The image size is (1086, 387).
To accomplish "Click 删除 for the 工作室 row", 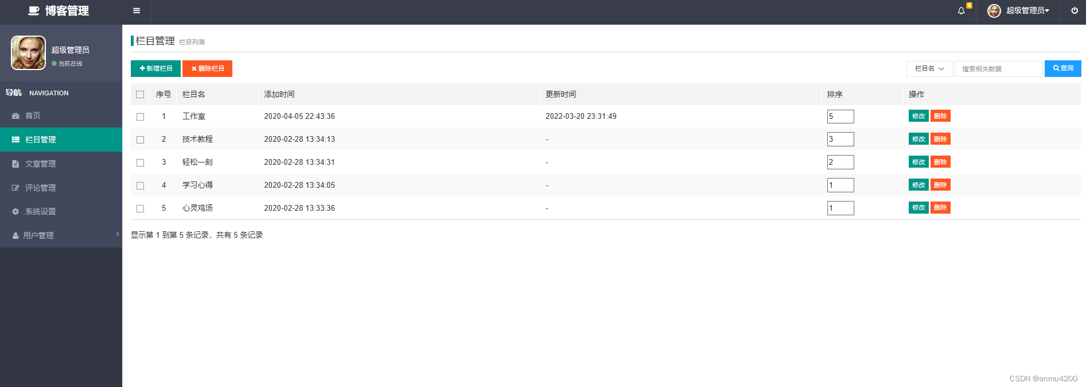I will pos(940,116).
